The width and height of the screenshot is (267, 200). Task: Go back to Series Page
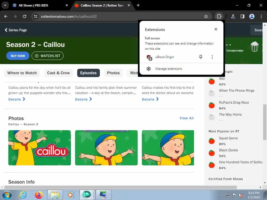16,30
